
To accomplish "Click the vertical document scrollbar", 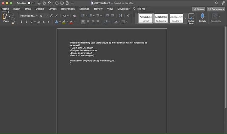I will (226, 67).
